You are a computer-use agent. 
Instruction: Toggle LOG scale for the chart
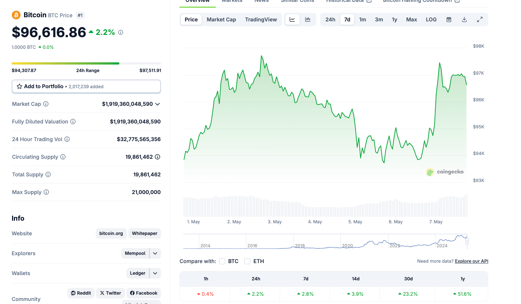431,19
